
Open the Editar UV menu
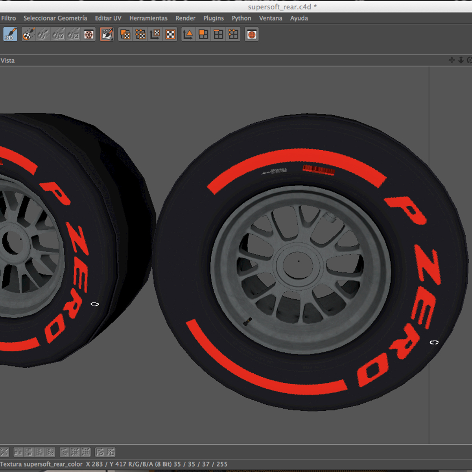pyautogui.click(x=108, y=18)
